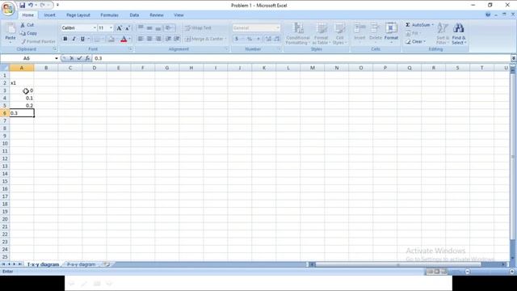Undo last action in Quick Access Toolbar
The height and width of the screenshot is (291, 517).
point(31,6)
